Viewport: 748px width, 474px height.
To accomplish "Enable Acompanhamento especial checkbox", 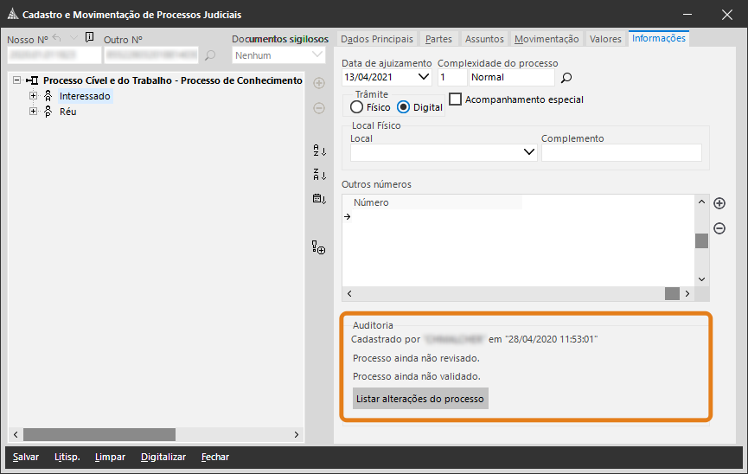I will click(x=456, y=99).
